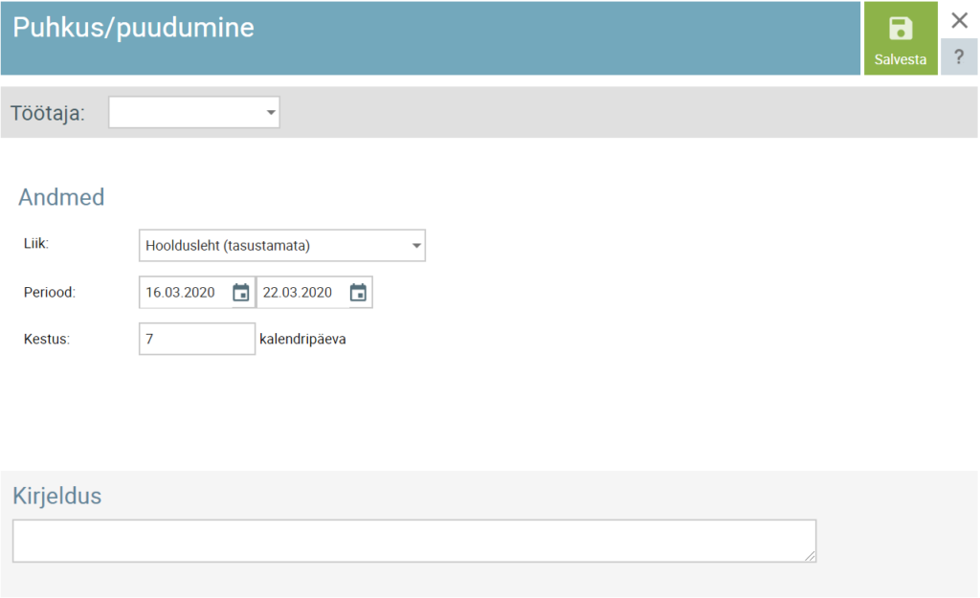The height and width of the screenshot is (598, 980).
Task: Click the end date field showing 22.03.2020
Action: 301,293
